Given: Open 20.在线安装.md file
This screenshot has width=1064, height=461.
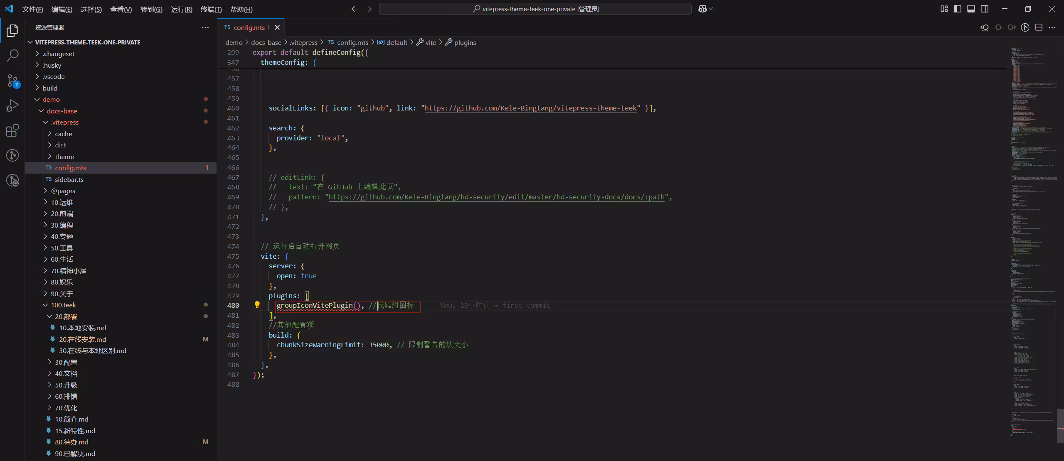Looking at the screenshot, I should (x=121, y=339).
